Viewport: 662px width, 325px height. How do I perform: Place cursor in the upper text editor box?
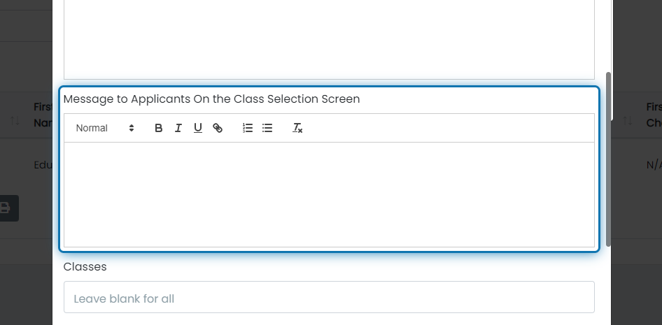[329, 39]
